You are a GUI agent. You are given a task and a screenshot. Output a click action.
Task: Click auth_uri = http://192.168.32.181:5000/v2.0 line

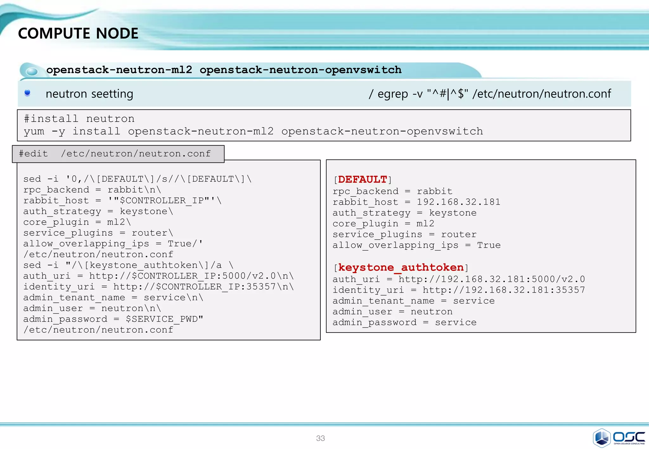click(x=458, y=279)
